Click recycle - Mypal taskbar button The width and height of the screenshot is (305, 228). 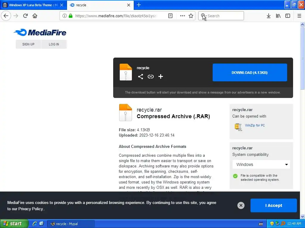[x=71, y=224]
